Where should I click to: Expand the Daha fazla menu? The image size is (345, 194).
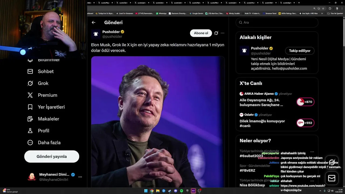[44, 143]
